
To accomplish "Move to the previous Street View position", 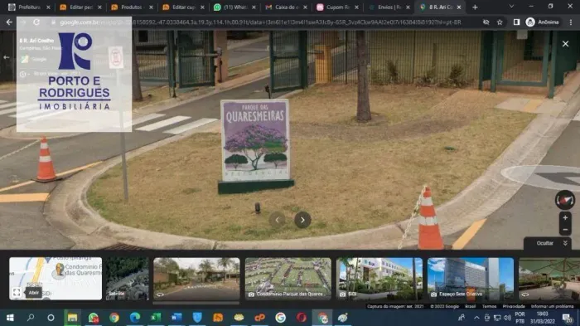I will coord(277,220).
